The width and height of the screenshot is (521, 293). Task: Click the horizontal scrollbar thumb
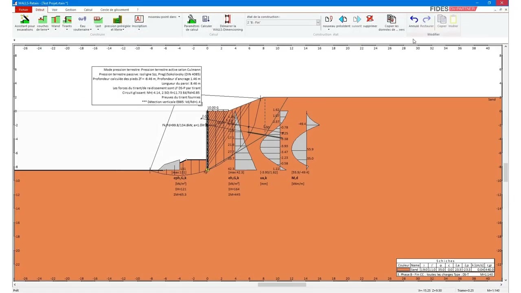282,284
